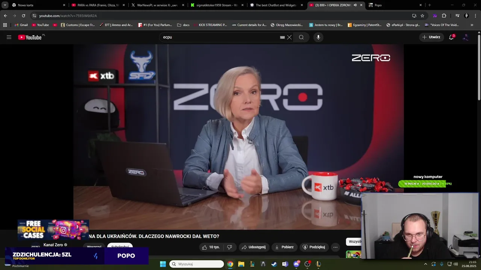Open EFT | Ammo and Ar... bookmark
This screenshot has width=481, height=270.
click(116, 25)
